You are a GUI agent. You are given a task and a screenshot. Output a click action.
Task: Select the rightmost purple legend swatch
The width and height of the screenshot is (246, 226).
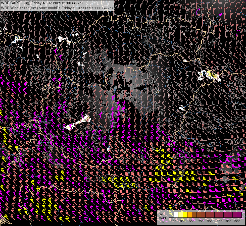point(239,215)
